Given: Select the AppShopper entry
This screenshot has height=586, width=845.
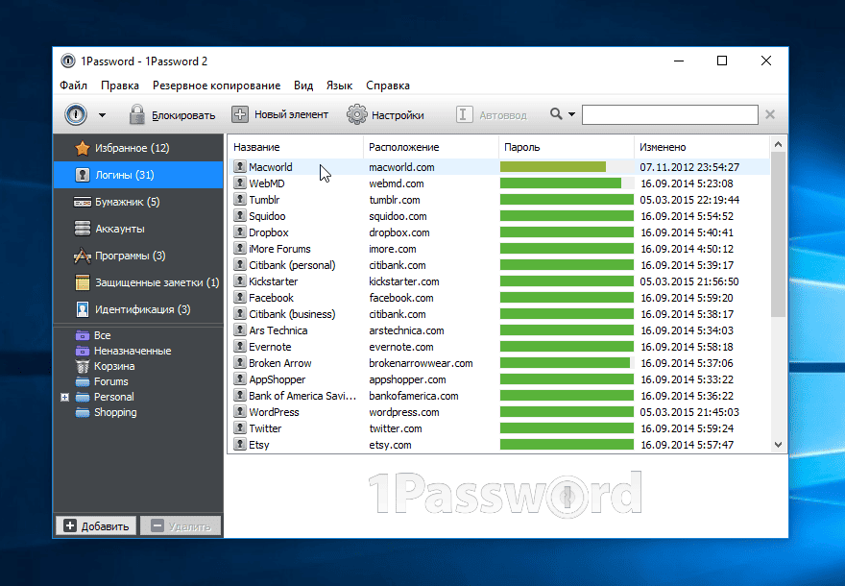Looking at the screenshot, I should (x=499, y=379).
